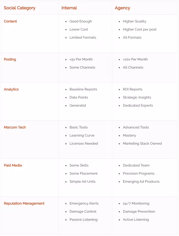Select Emerging Ad Products text
Screen dimensions: 179x236
[141, 181]
